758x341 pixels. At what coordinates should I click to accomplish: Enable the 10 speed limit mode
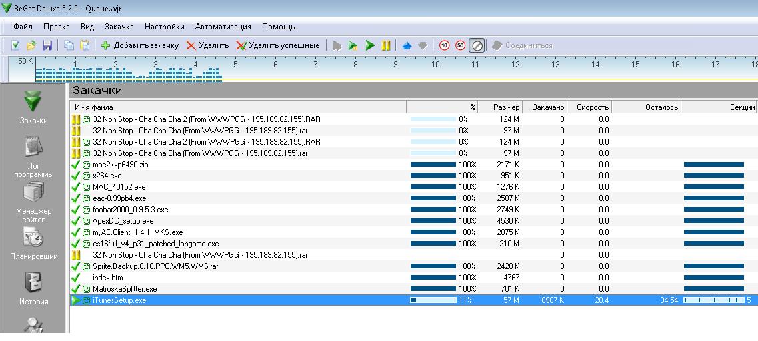coord(445,45)
